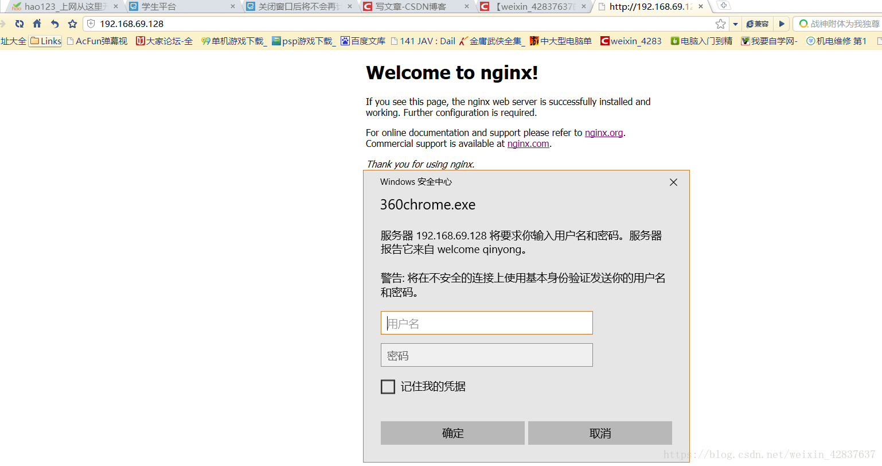This screenshot has width=882, height=466.
Task: Go to the browser home page icon
Action: [x=37, y=24]
